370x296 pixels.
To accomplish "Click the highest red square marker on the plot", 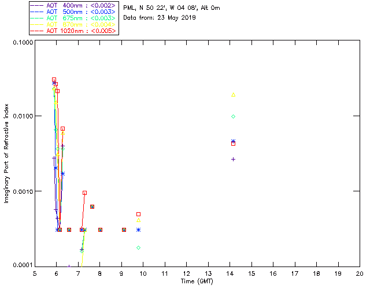I will 54,80.
